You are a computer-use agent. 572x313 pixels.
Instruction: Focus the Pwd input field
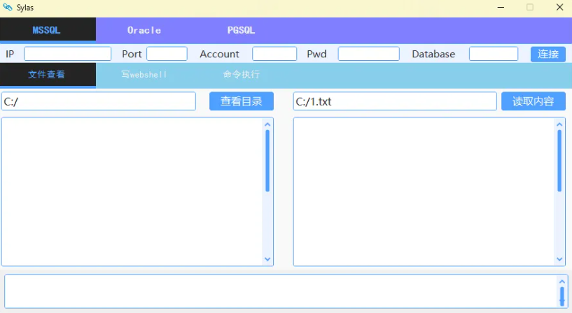click(368, 54)
